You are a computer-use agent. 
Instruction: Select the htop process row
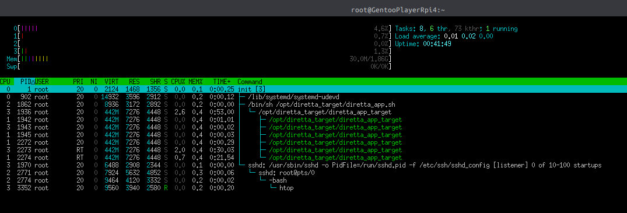click(314, 188)
